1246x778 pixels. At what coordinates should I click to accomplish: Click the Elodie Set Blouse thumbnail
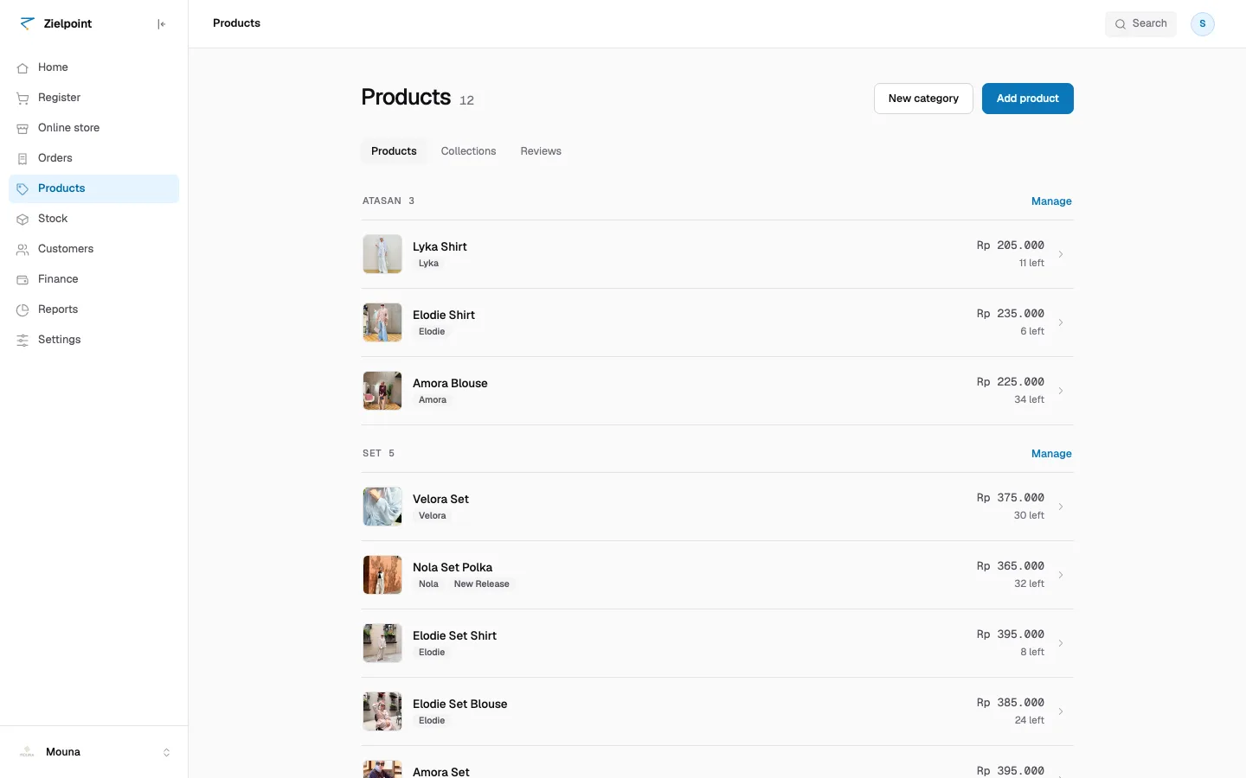pos(382,711)
